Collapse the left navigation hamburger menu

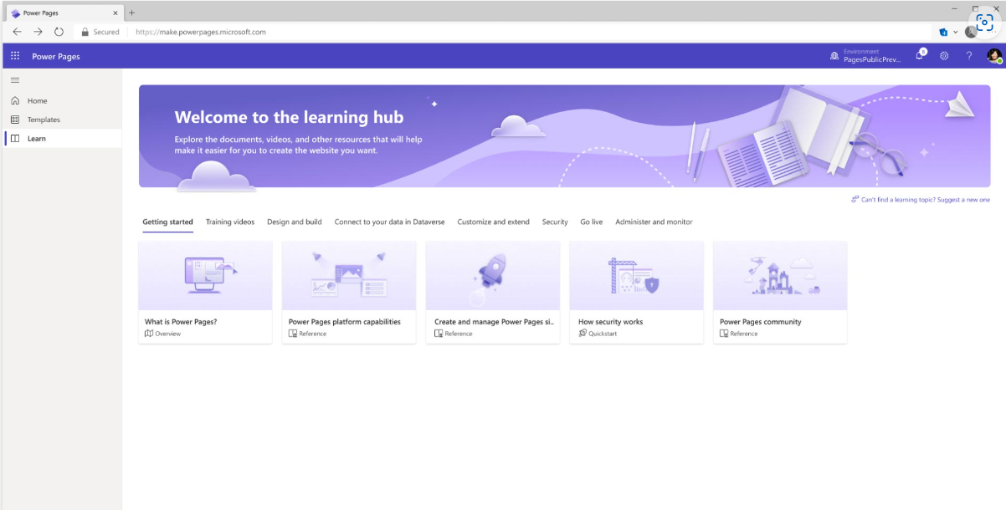tap(15, 79)
